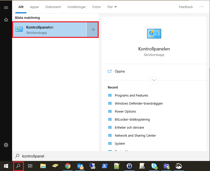Open the remote desktop monitor icon on the taskbar
210x171 pixels.
92,166
